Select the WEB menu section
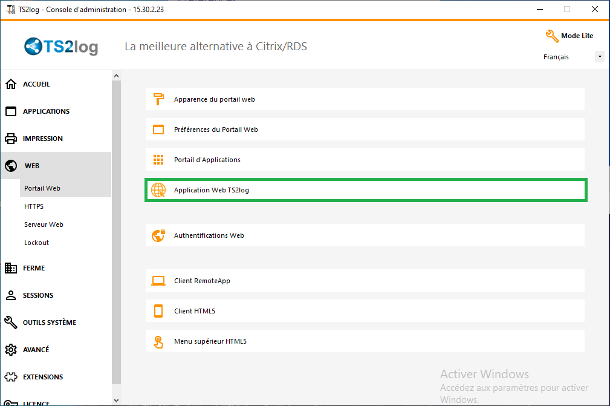610x406 pixels. 56,166
